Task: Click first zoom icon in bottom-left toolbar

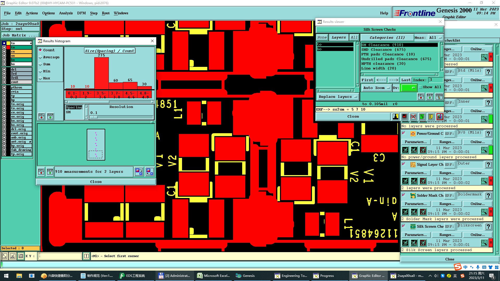Action: coord(4,256)
